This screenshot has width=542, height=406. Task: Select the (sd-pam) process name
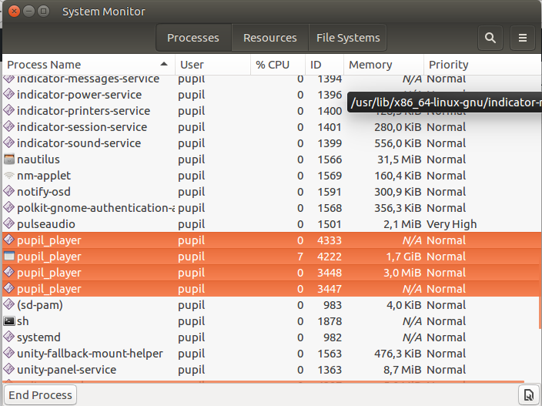click(x=40, y=305)
